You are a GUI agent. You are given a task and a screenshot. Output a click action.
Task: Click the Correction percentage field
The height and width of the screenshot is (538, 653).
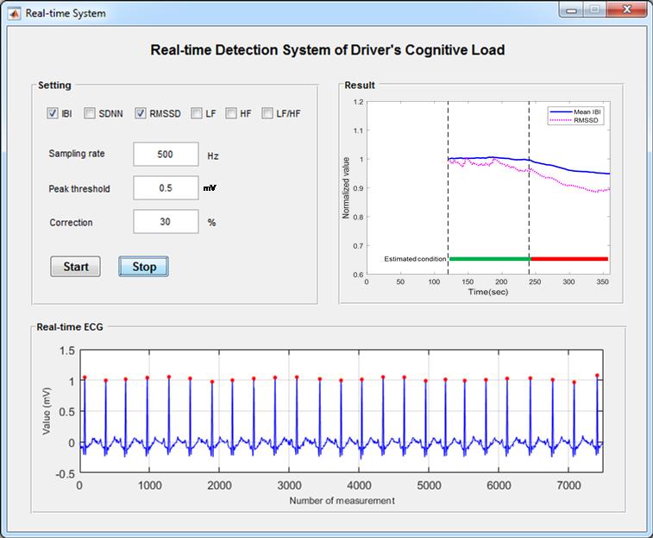tap(166, 221)
